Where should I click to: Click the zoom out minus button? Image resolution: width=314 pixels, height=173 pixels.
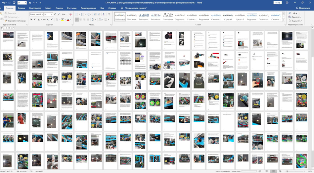285,171
